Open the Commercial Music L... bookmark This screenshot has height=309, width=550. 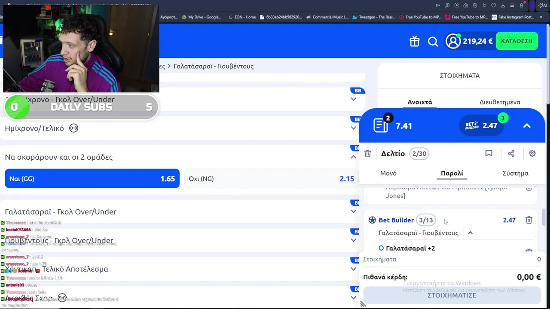point(327,17)
